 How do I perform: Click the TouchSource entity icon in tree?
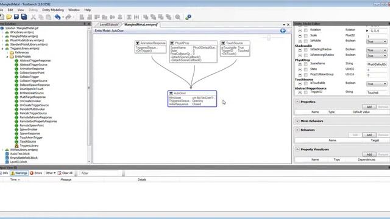point(16,142)
